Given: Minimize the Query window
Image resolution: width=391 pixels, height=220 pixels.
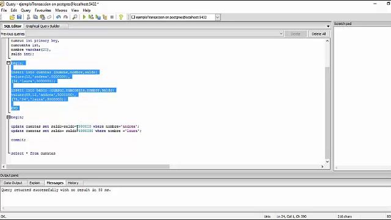Looking at the screenshot, I should click(375, 4).
